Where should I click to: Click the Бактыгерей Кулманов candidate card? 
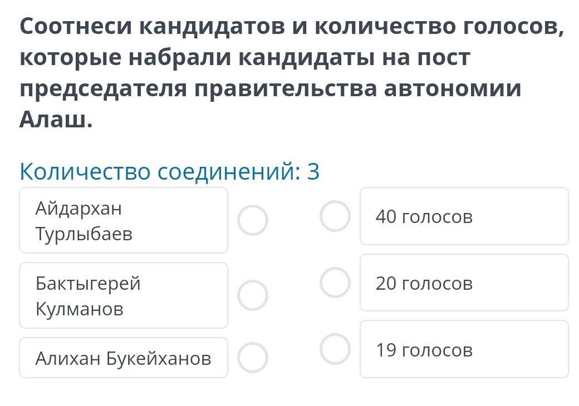124,295
